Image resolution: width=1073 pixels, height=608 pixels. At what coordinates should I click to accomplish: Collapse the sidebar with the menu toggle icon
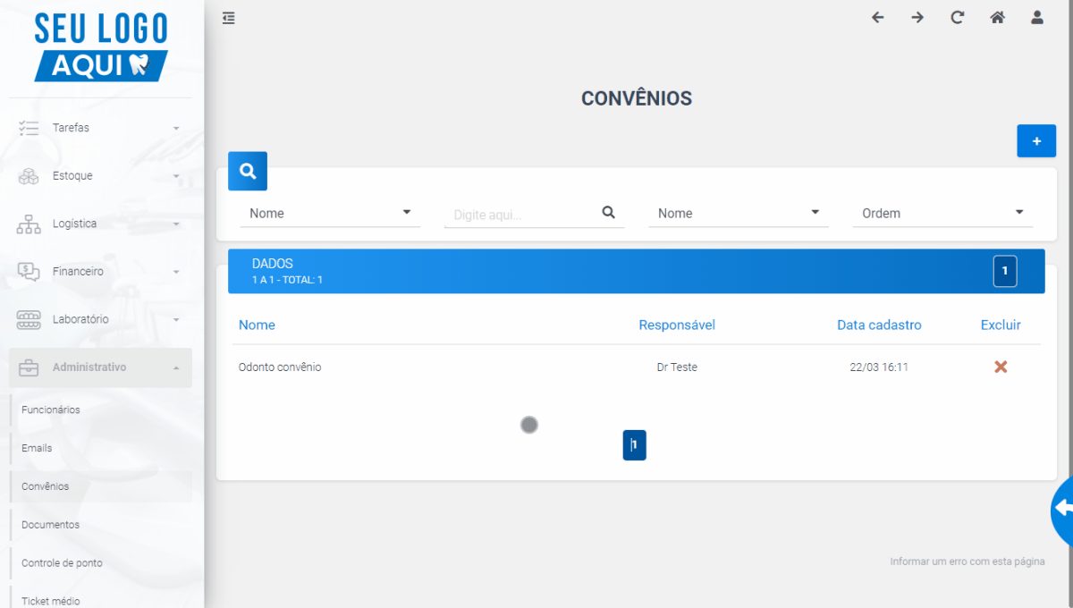[x=229, y=17]
